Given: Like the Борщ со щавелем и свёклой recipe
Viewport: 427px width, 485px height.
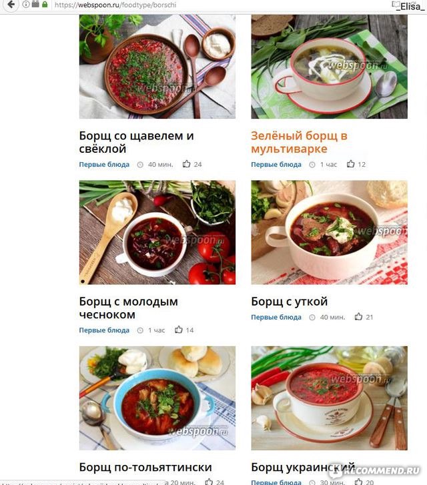Looking at the screenshot, I should click(186, 164).
